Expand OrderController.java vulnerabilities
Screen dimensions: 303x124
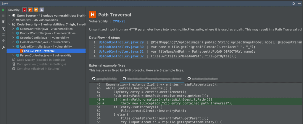click(x=13, y=29)
